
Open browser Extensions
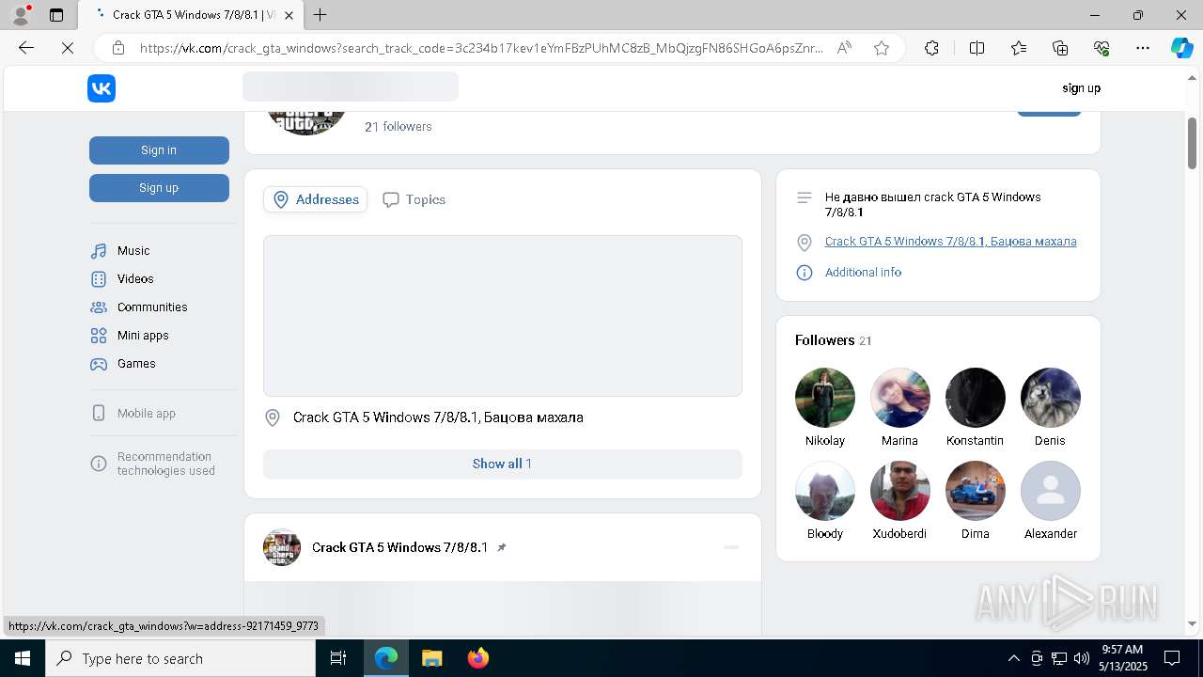931,48
